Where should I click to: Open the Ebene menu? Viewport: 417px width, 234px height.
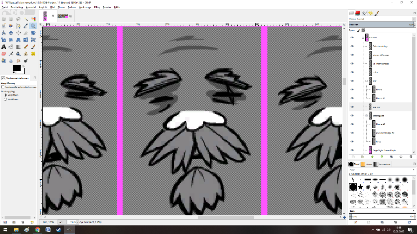click(61, 7)
